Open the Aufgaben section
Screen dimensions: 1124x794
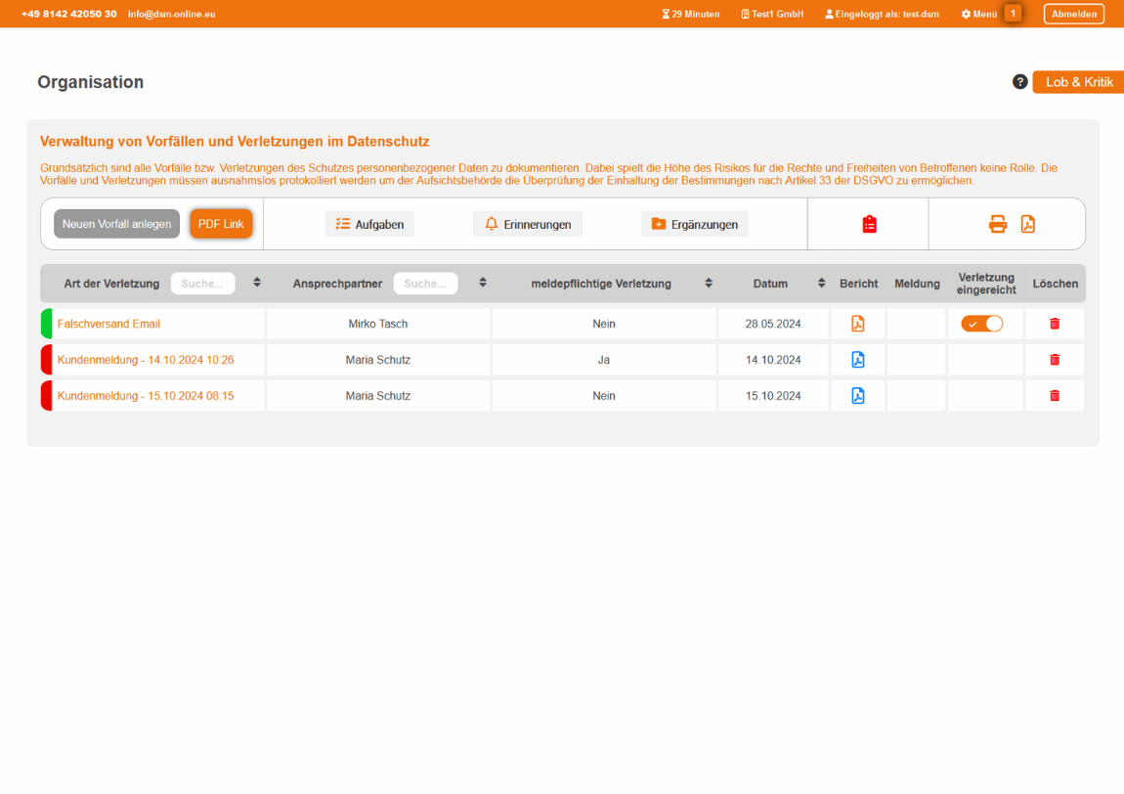tap(369, 224)
